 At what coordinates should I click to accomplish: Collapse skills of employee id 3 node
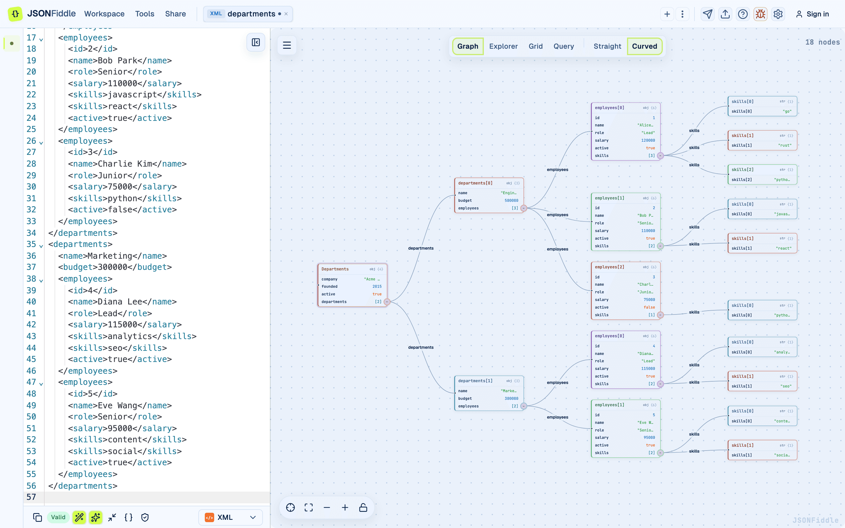coord(660,315)
